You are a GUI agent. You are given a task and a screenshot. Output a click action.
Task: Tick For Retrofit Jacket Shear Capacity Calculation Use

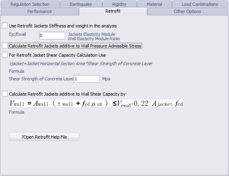[x=5, y=55]
